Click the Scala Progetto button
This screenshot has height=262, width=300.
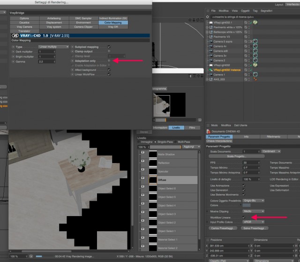click(x=237, y=156)
